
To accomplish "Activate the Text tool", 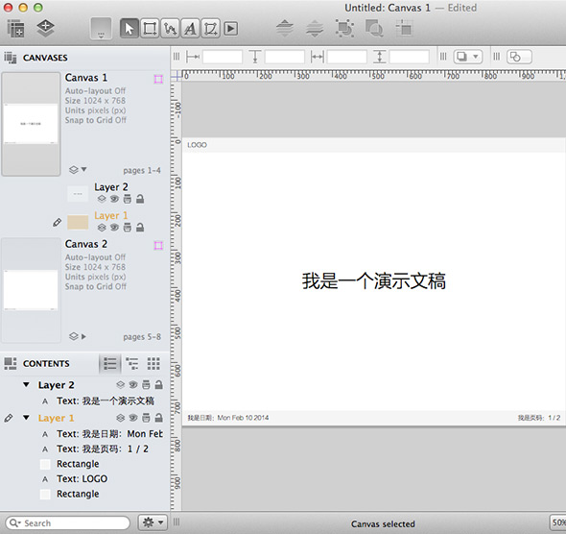I will pyautogui.click(x=190, y=29).
